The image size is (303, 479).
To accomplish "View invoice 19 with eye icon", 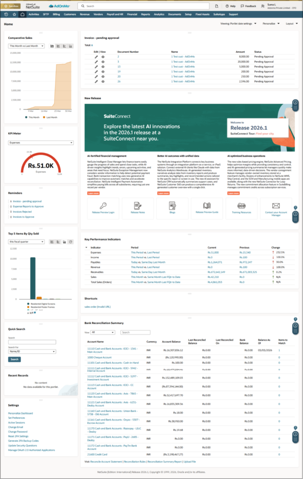I will (x=103, y=72).
